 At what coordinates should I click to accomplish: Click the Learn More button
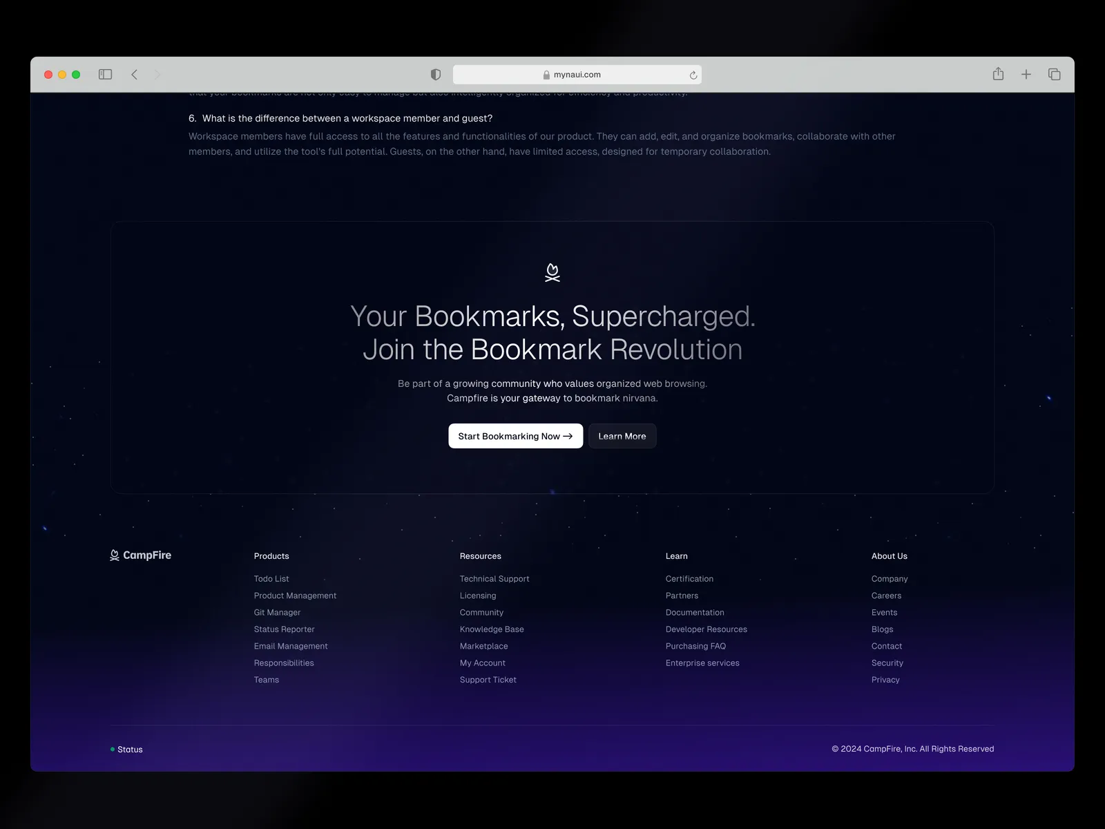622,436
